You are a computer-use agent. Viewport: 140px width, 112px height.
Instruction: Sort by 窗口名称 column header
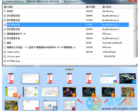[44, 7]
